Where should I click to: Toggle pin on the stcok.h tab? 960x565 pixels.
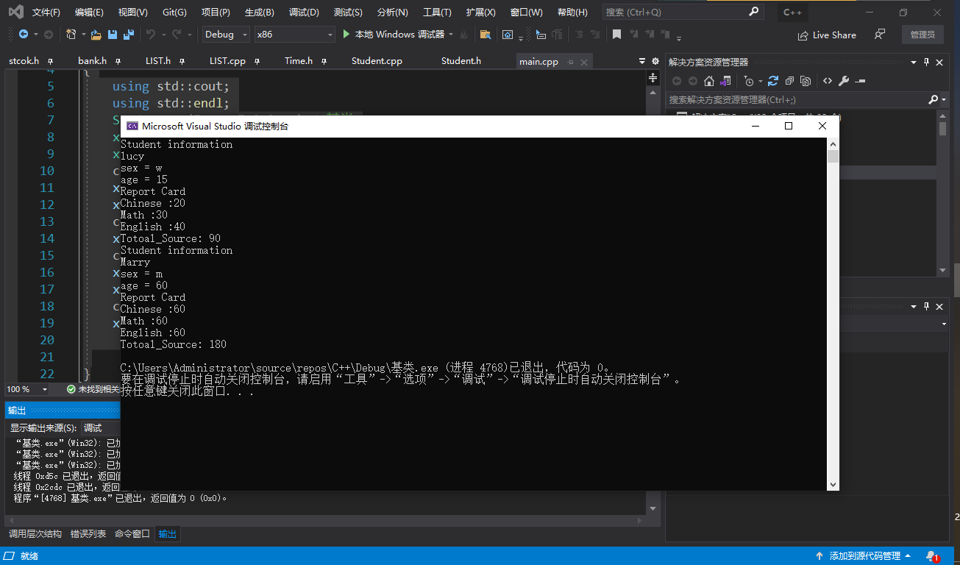50,62
